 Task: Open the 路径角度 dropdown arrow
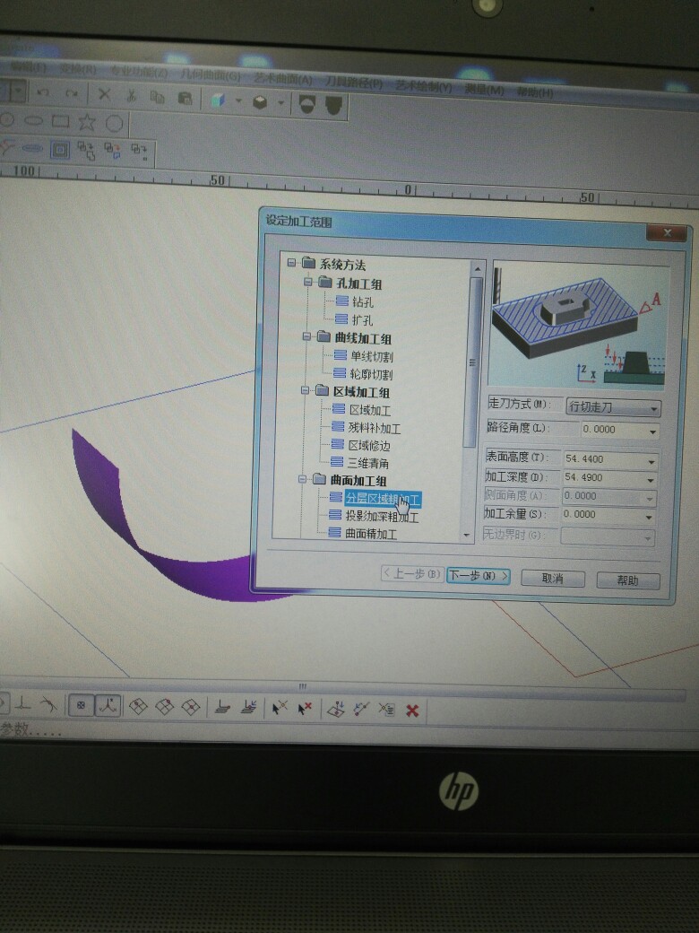coord(652,432)
